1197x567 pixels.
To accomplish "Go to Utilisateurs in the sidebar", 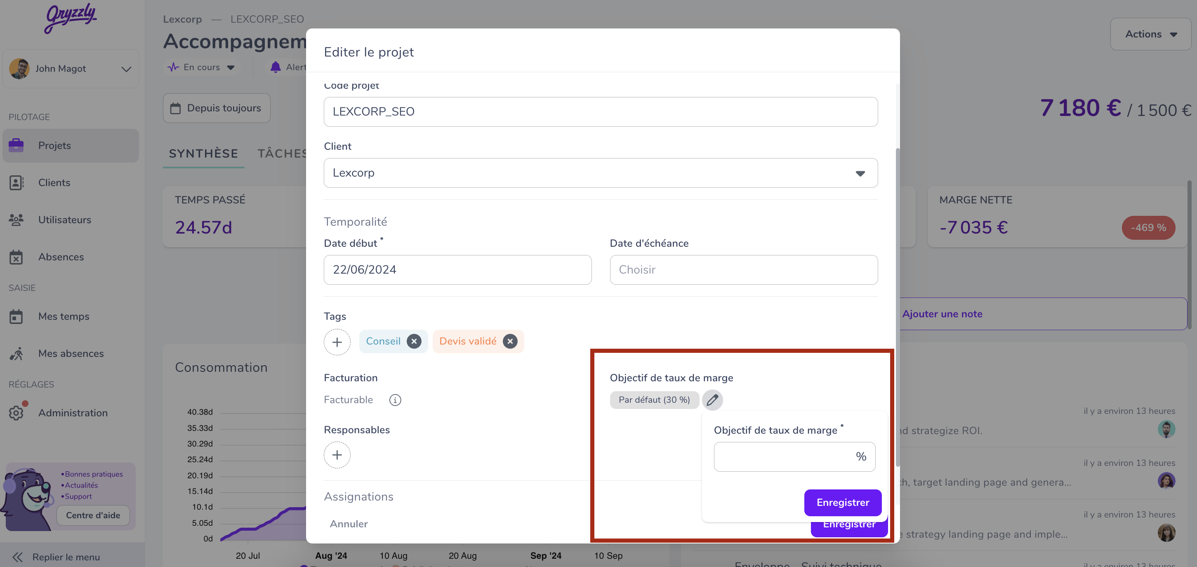I will click(71, 220).
